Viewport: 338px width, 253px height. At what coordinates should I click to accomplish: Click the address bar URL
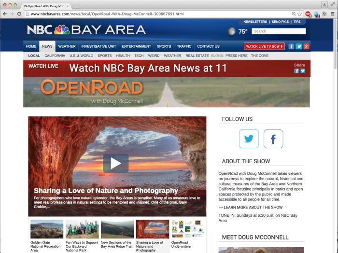[107, 14]
